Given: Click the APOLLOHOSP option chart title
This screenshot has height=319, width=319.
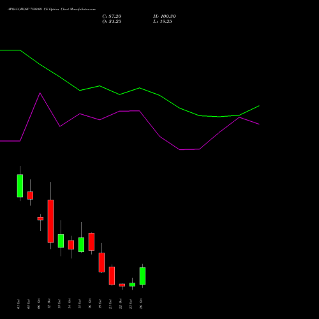Looking at the screenshot, I should 52,10.
